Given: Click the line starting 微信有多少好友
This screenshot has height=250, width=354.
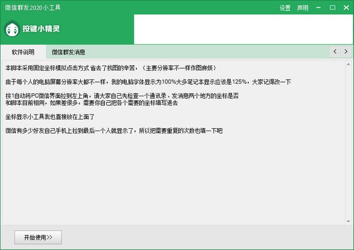Looking at the screenshot, I should 114,131.
